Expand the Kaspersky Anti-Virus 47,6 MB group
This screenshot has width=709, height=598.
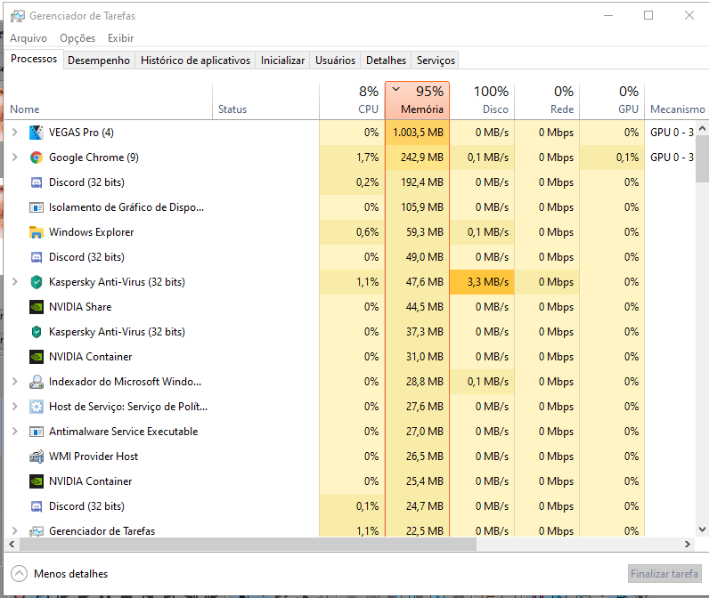pyautogui.click(x=14, y=282)
